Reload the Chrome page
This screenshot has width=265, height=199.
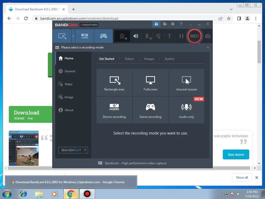26,18
